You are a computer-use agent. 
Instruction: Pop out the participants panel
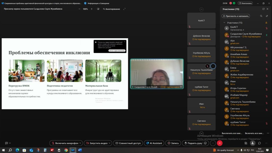[x=263, y=9]
